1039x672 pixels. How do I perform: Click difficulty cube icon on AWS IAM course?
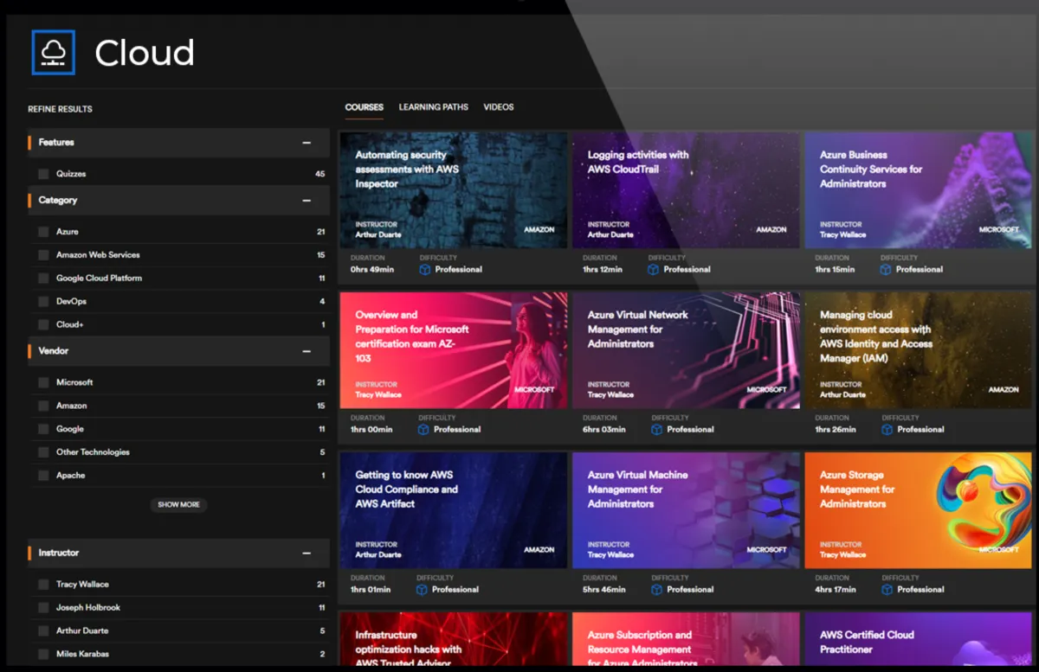(887, 430)
